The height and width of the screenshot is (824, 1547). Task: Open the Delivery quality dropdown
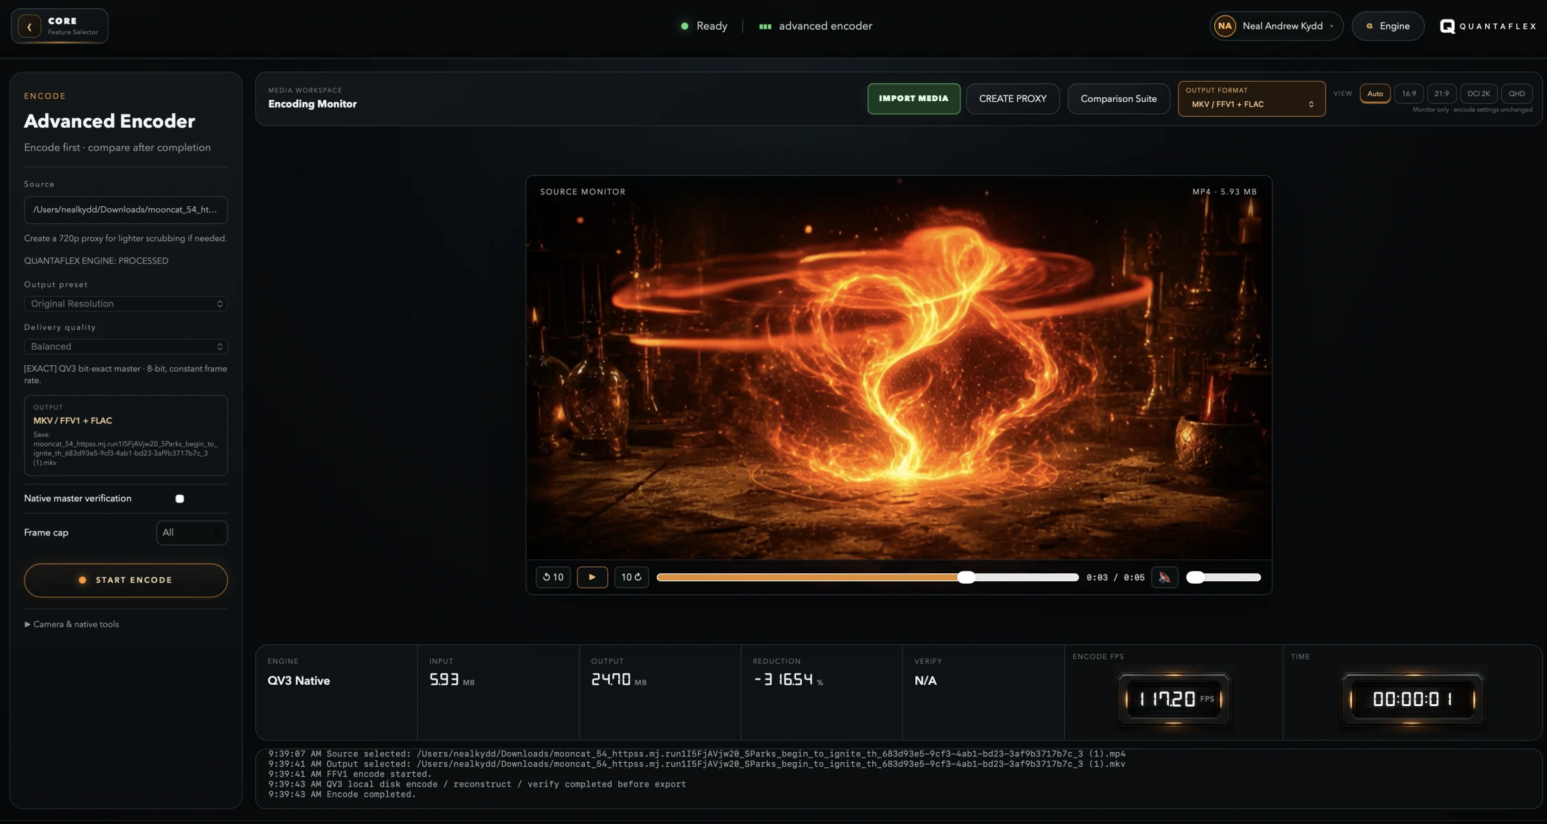click(x=126, y=347)
